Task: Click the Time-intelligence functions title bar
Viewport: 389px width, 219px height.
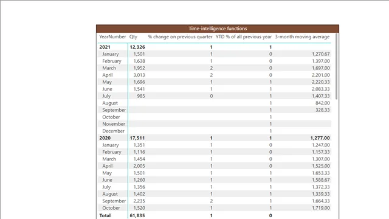Action: (218, 29)
